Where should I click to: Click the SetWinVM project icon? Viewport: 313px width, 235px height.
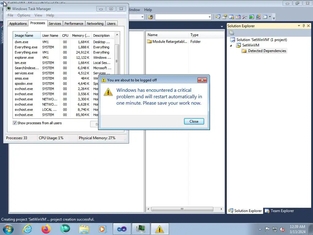(238, 45)
